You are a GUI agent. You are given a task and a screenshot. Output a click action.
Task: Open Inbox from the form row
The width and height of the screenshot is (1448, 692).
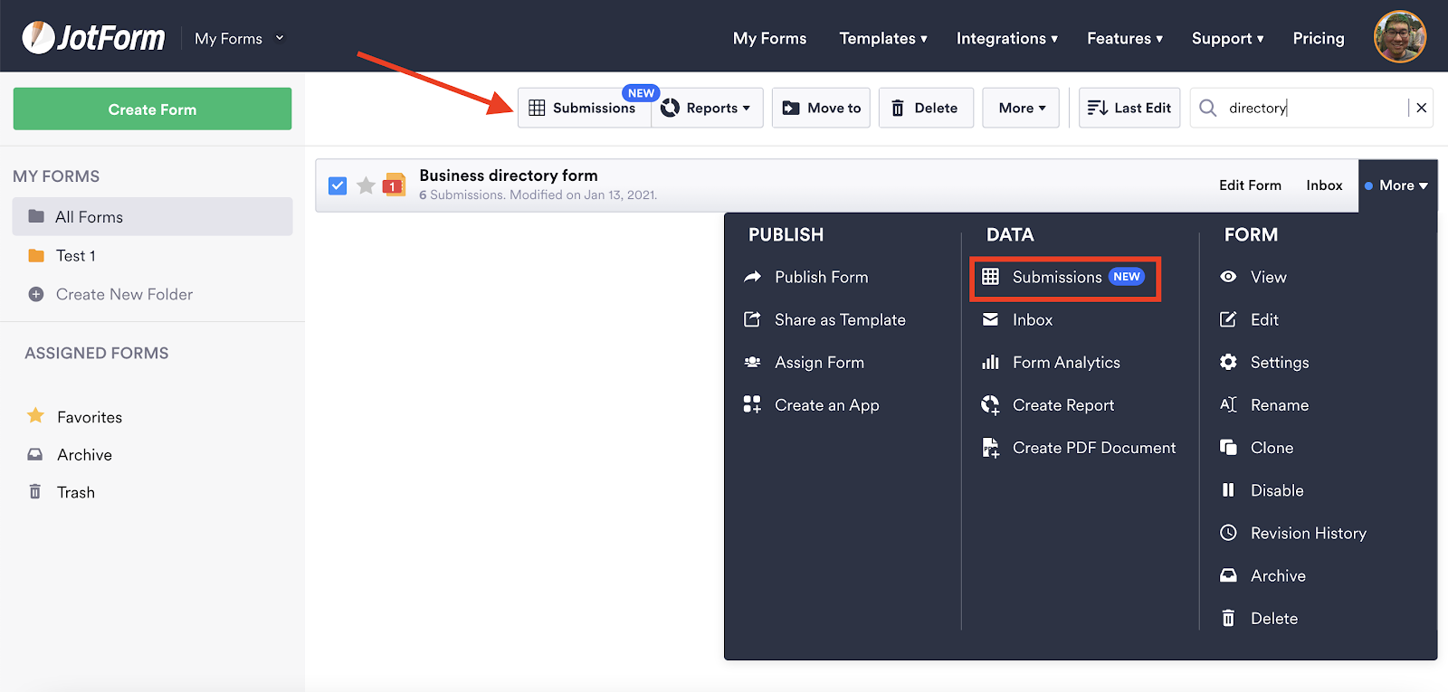coord(1324,185)
